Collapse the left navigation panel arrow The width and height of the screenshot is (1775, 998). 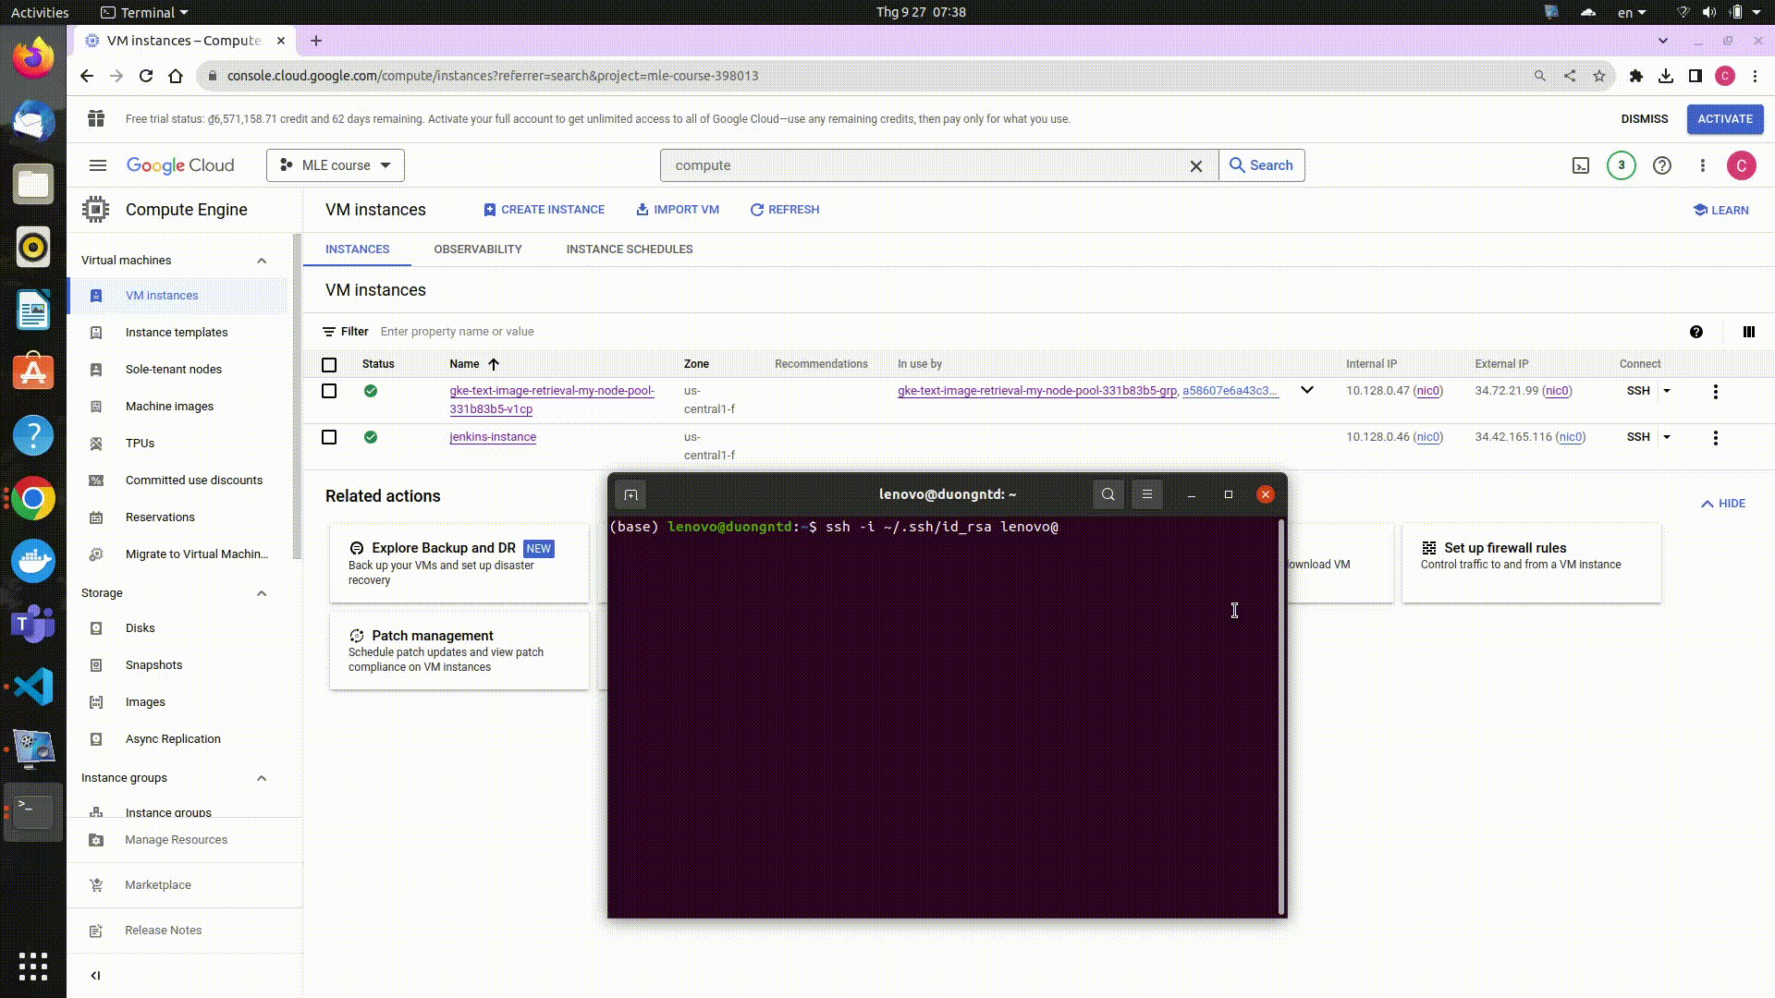pyautogui.click(x=95, y=975)
